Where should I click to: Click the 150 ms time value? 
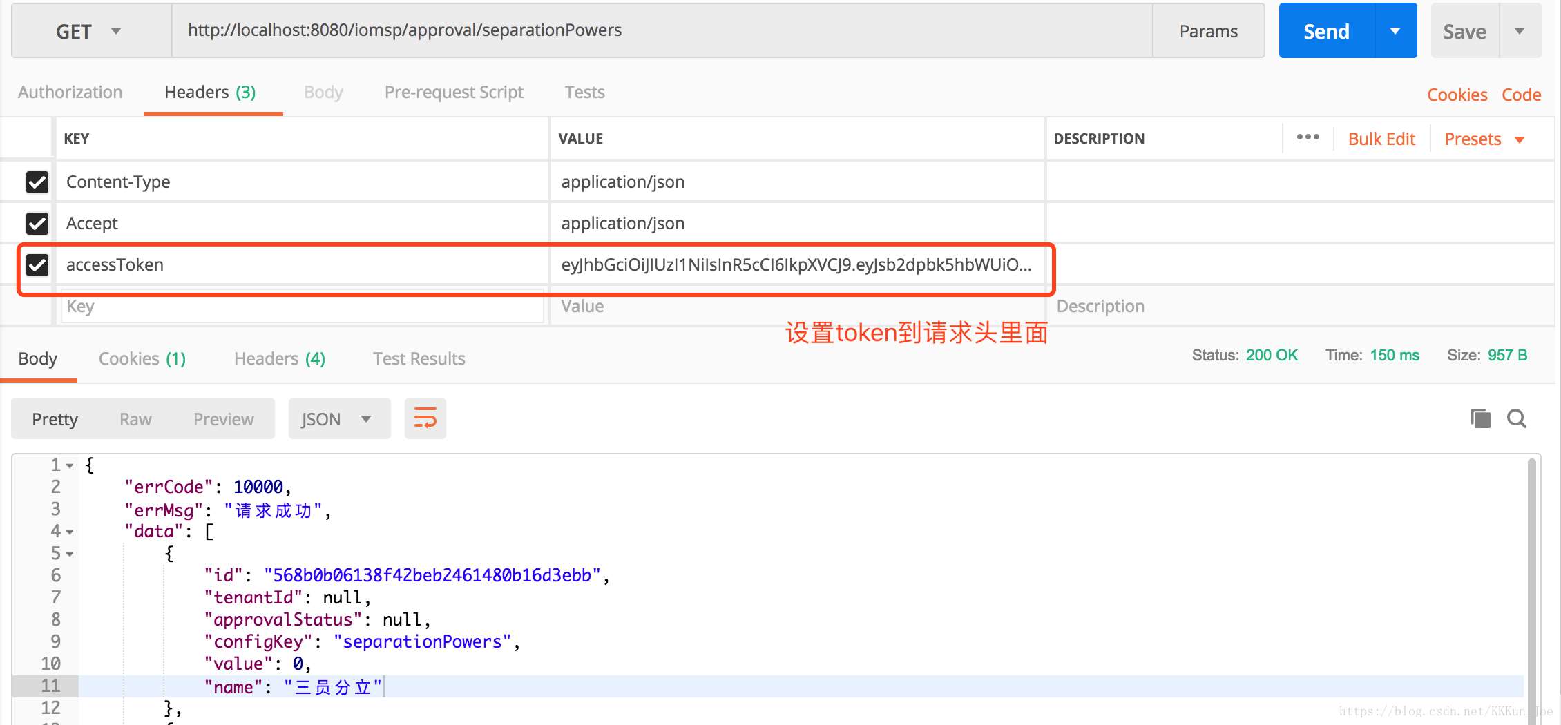coord(1395,355)
